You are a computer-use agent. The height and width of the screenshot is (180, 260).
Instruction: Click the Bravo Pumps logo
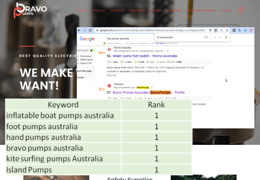point(30,10)
